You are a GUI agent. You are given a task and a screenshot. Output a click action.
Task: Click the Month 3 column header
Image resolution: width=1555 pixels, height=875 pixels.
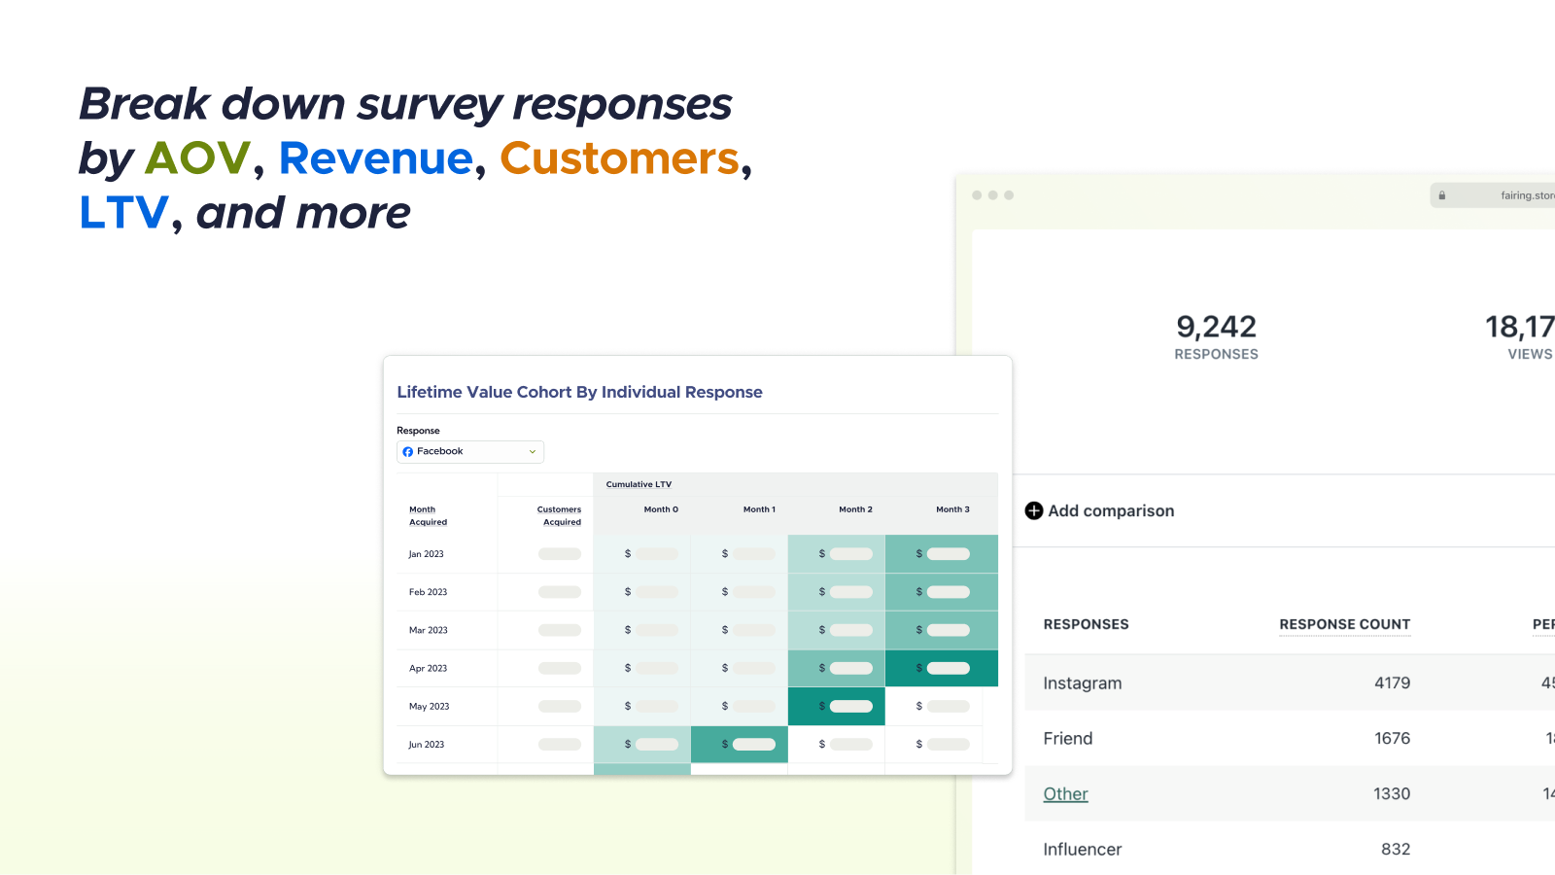(x=952, y=509)
